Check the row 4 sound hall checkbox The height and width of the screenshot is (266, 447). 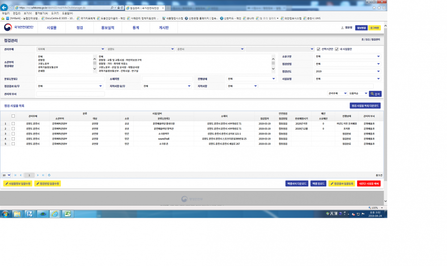tap(13, 139)
